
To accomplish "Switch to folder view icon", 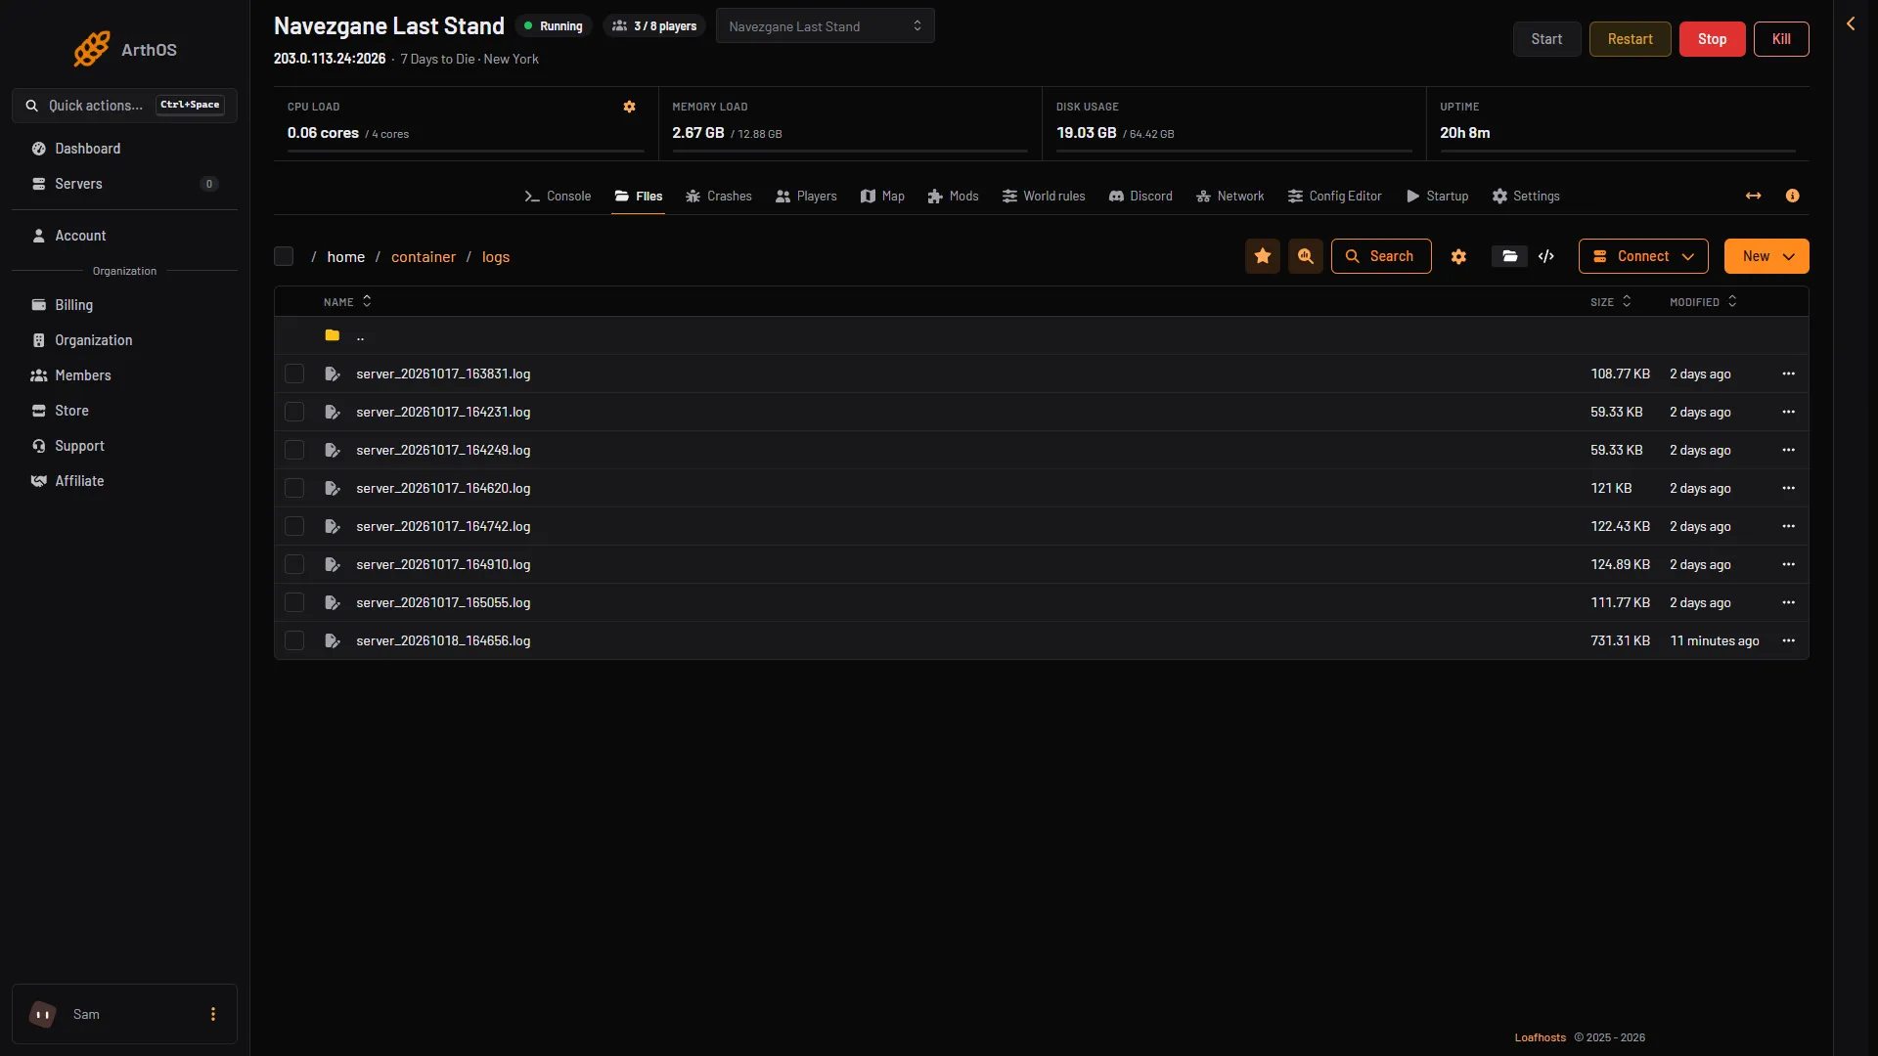I will pos(1509,256).
